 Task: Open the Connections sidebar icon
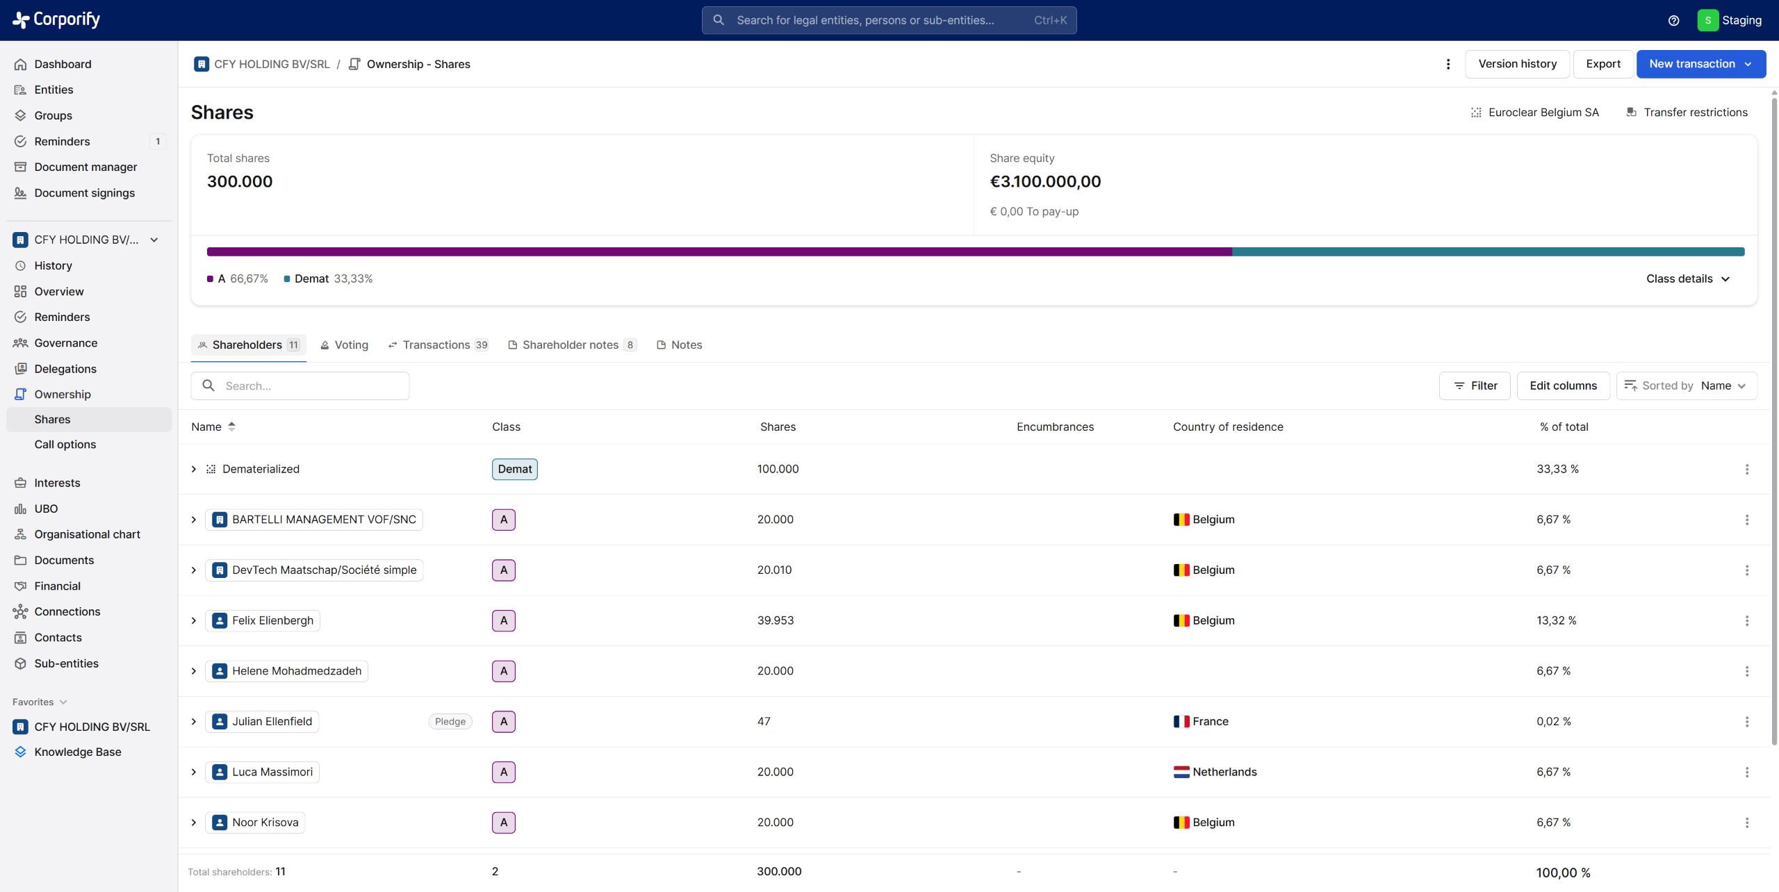tap(20, 611)
